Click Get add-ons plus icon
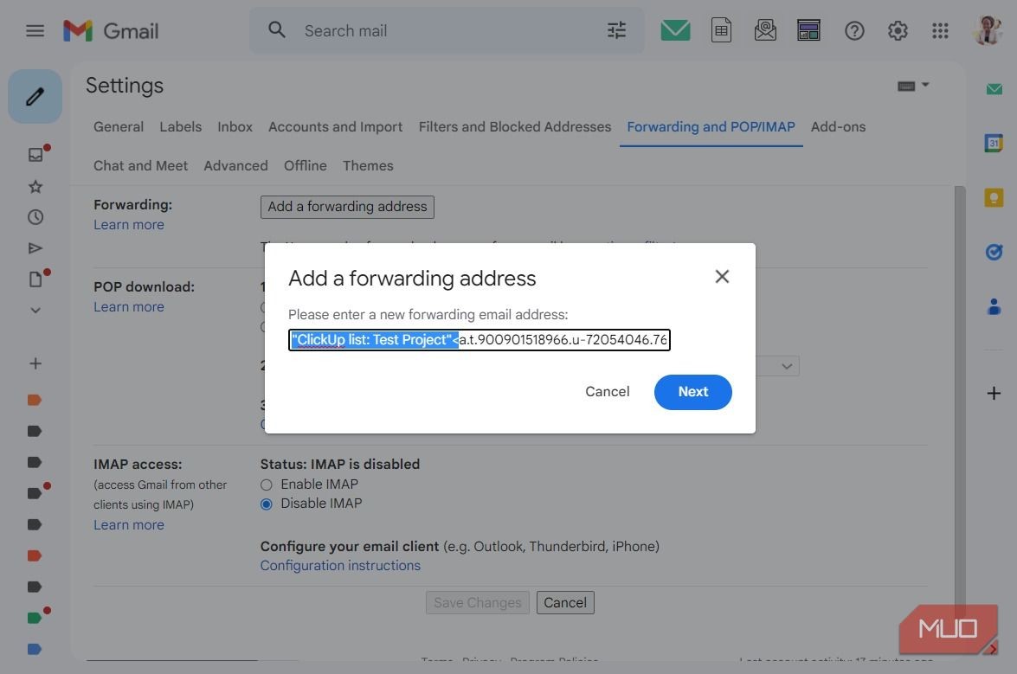This screenshot has height=674, width=1017. click(994, 393)
